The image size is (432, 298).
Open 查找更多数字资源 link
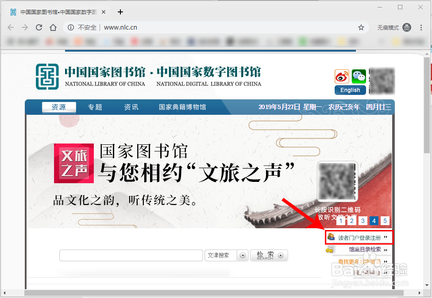pos(359,262)
